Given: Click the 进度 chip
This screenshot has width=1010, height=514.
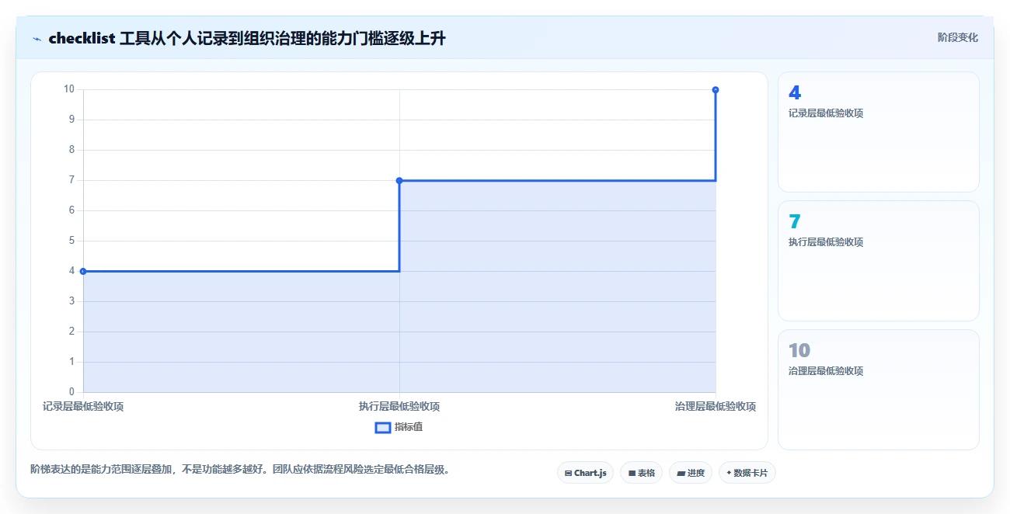Looking at the screenshot, I should point(691,473).
